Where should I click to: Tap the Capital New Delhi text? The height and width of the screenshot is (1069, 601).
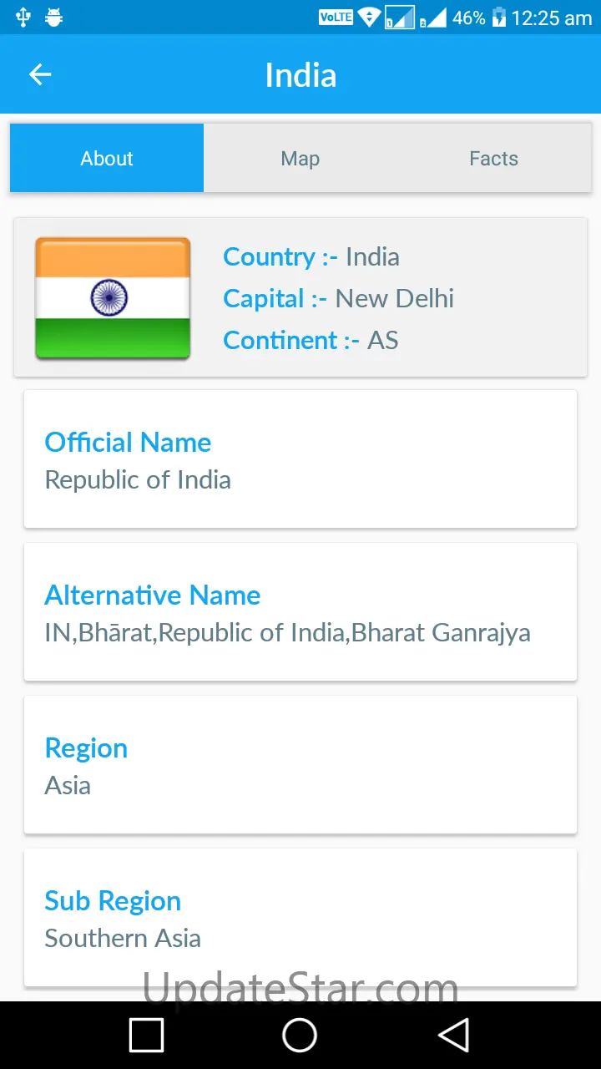pos(339,298)
